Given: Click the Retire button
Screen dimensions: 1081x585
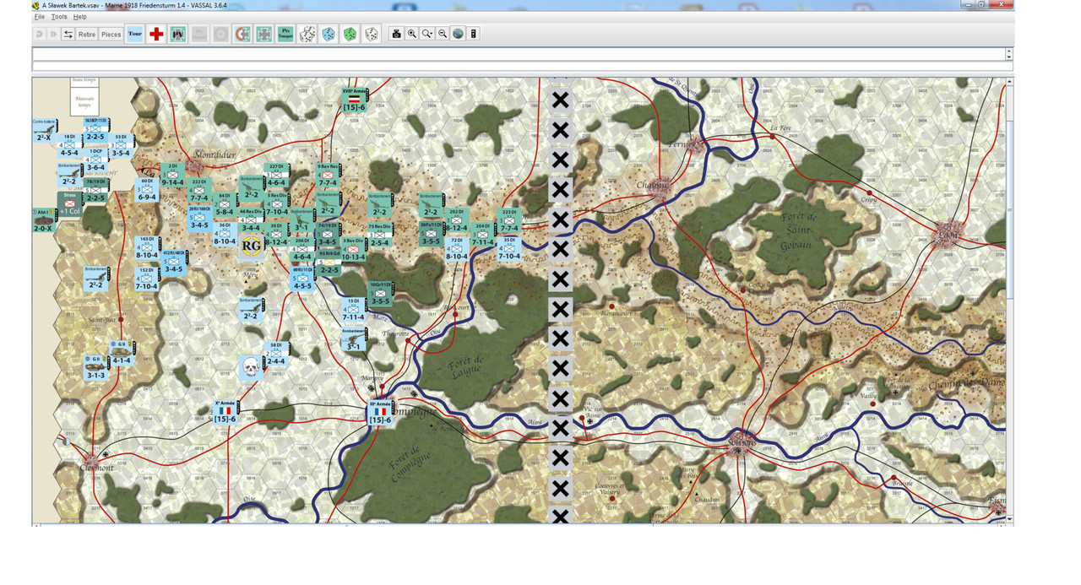Looking at the screenshot, I should point(87,34).
